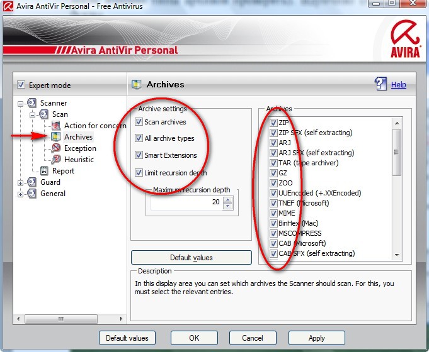Select Report in the tree
This screenshot has width=429, height=352.
point(63,171)
